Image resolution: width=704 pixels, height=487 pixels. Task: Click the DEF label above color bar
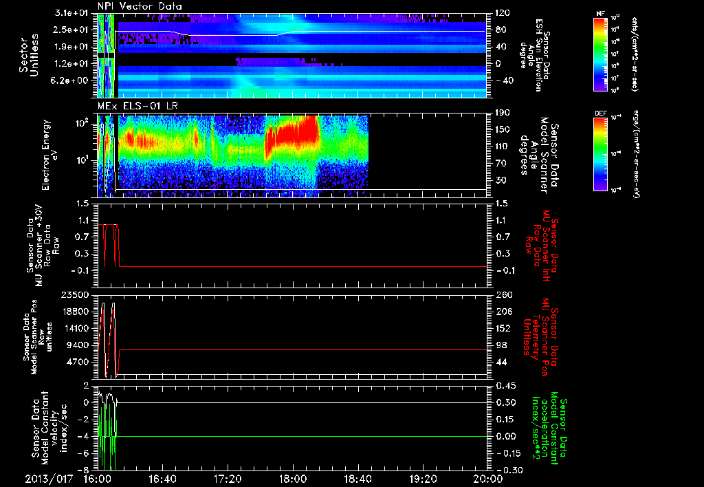pos(600,113)
